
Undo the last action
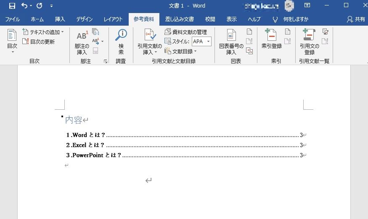point(24,5)
